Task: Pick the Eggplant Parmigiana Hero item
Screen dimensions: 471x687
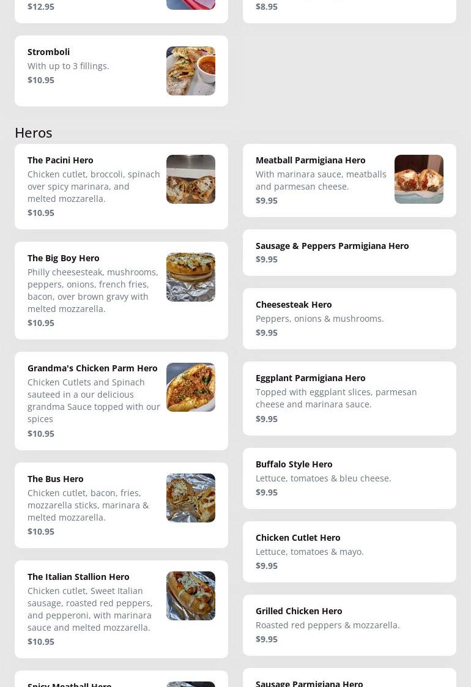Action: point(310,378)
